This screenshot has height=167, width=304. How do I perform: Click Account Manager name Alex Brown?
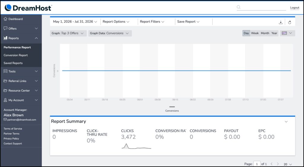tap(14, 115)
